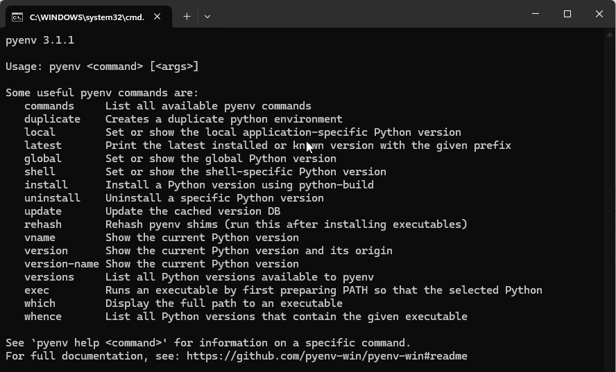Image resolution: width=616 pixels, height=372 pixels.
Task: Click 'List all available pyenv commands' description
Action: 208,106
